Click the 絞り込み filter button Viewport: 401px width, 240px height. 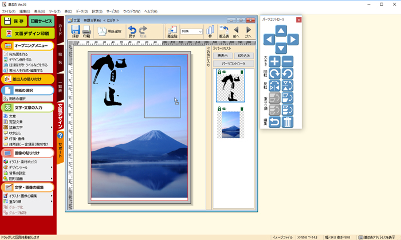coord(243,56)
